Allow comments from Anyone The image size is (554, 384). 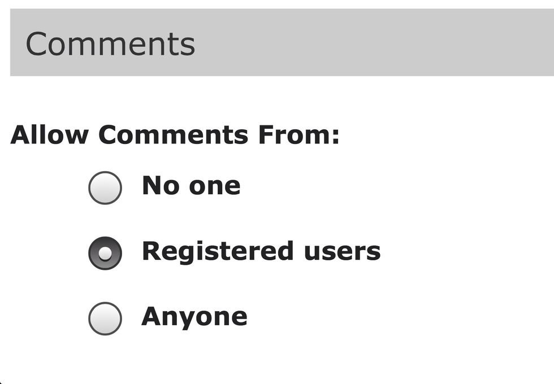click(x=105, y=318)
